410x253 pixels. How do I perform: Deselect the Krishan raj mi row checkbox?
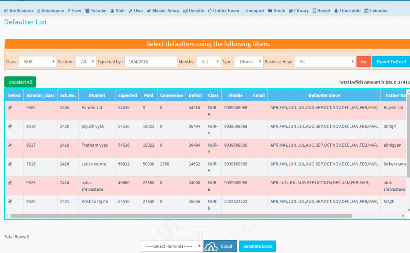pos(10,201)
